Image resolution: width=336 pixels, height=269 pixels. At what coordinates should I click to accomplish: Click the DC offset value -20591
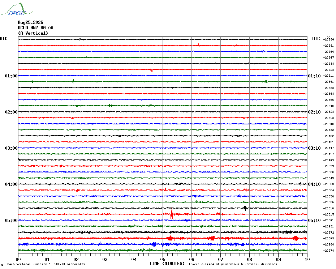tap(328, 82)
